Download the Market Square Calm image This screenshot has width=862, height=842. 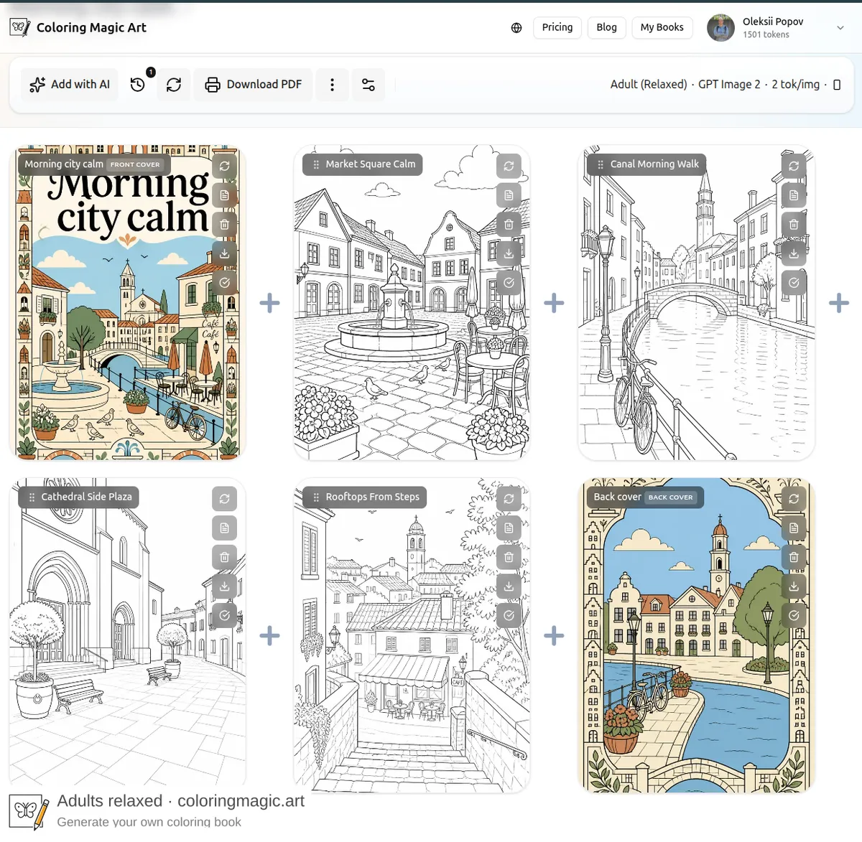tap(509, 253)
